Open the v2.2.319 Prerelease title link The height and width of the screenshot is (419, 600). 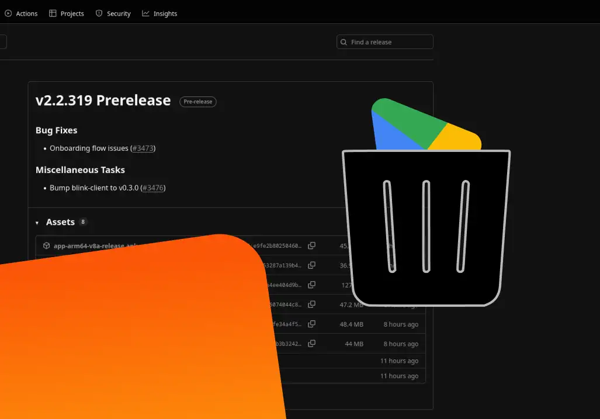pyautogui.click(x=103, y=101)
